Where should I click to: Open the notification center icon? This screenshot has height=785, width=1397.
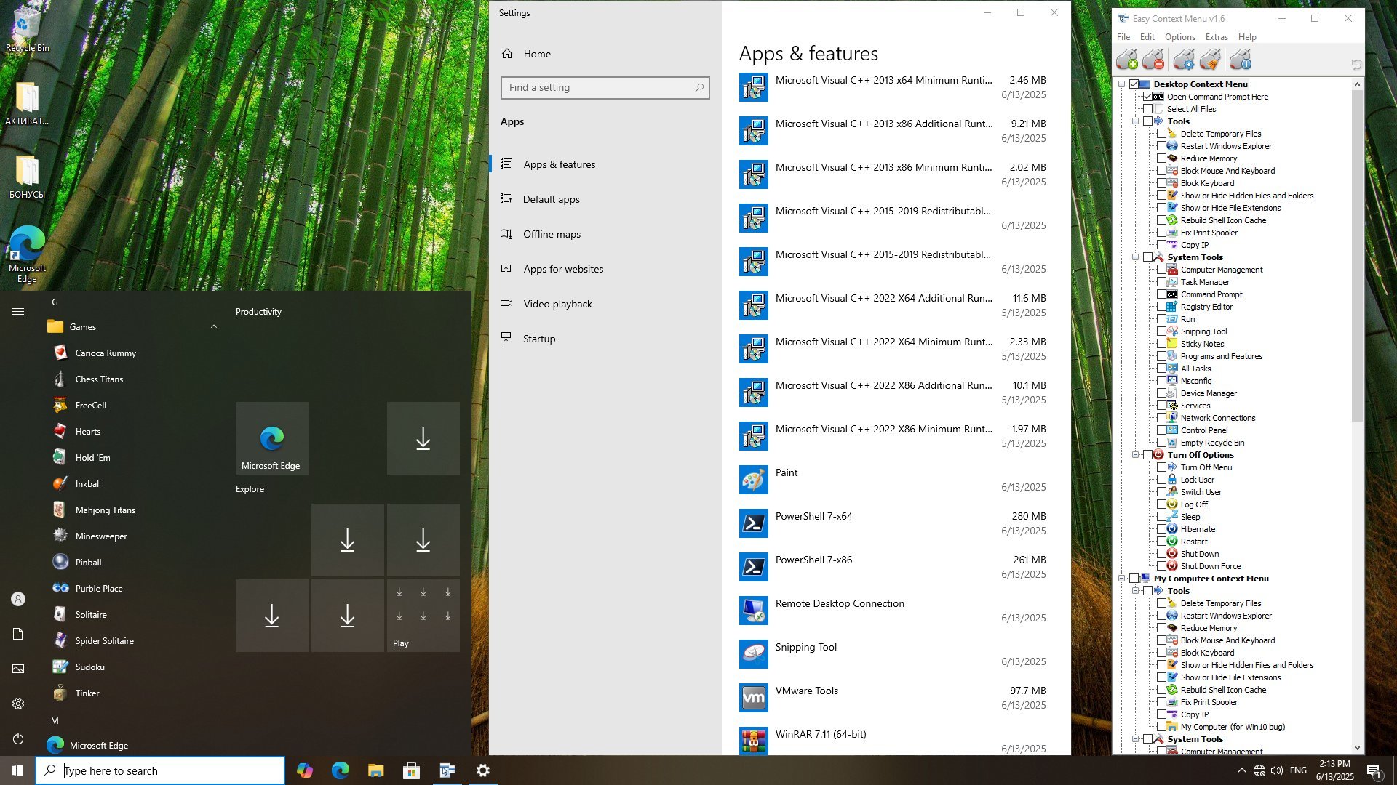coord(1373,770)
